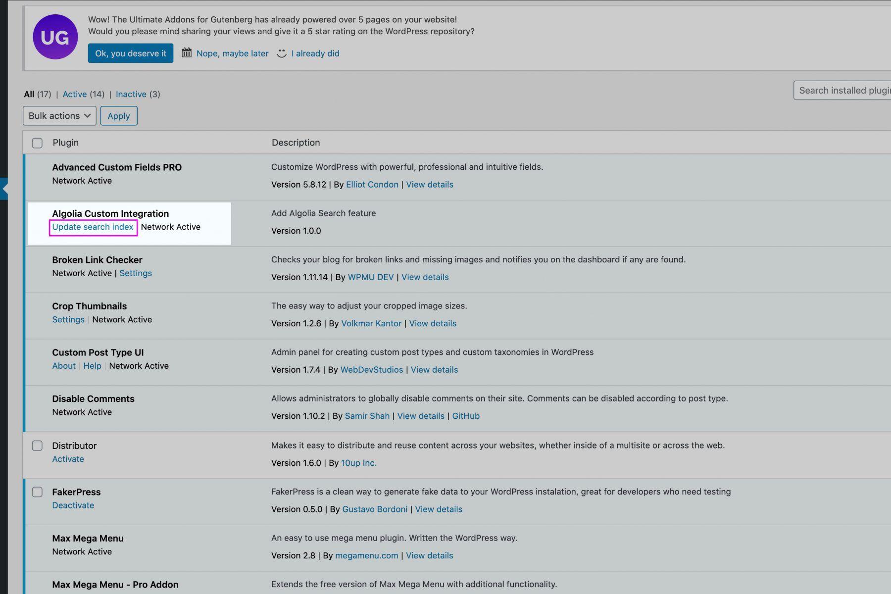
Task: Click Update search index link
Action: [93, 227]
